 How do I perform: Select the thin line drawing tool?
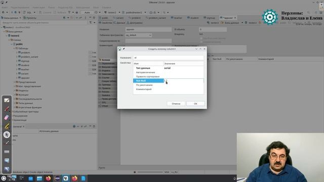coord(7,143)
